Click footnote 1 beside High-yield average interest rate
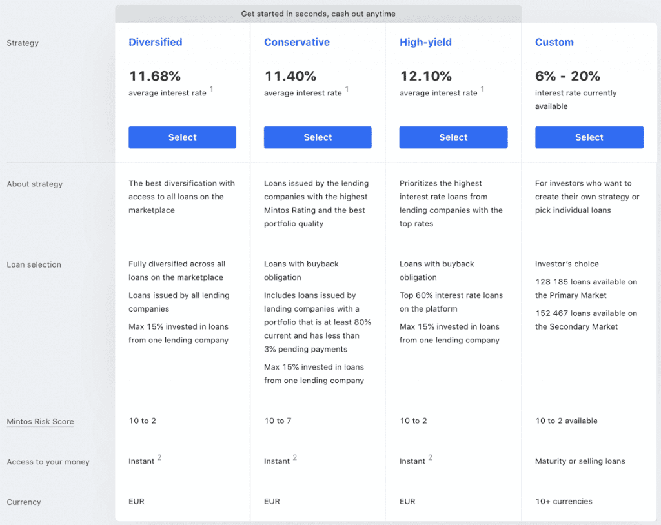 (x=482, y=90)
